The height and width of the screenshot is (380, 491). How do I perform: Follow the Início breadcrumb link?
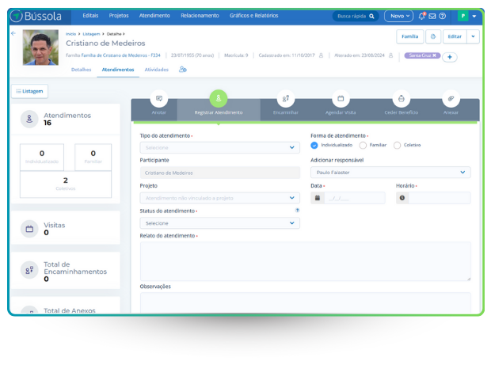(x=70, y=34)
